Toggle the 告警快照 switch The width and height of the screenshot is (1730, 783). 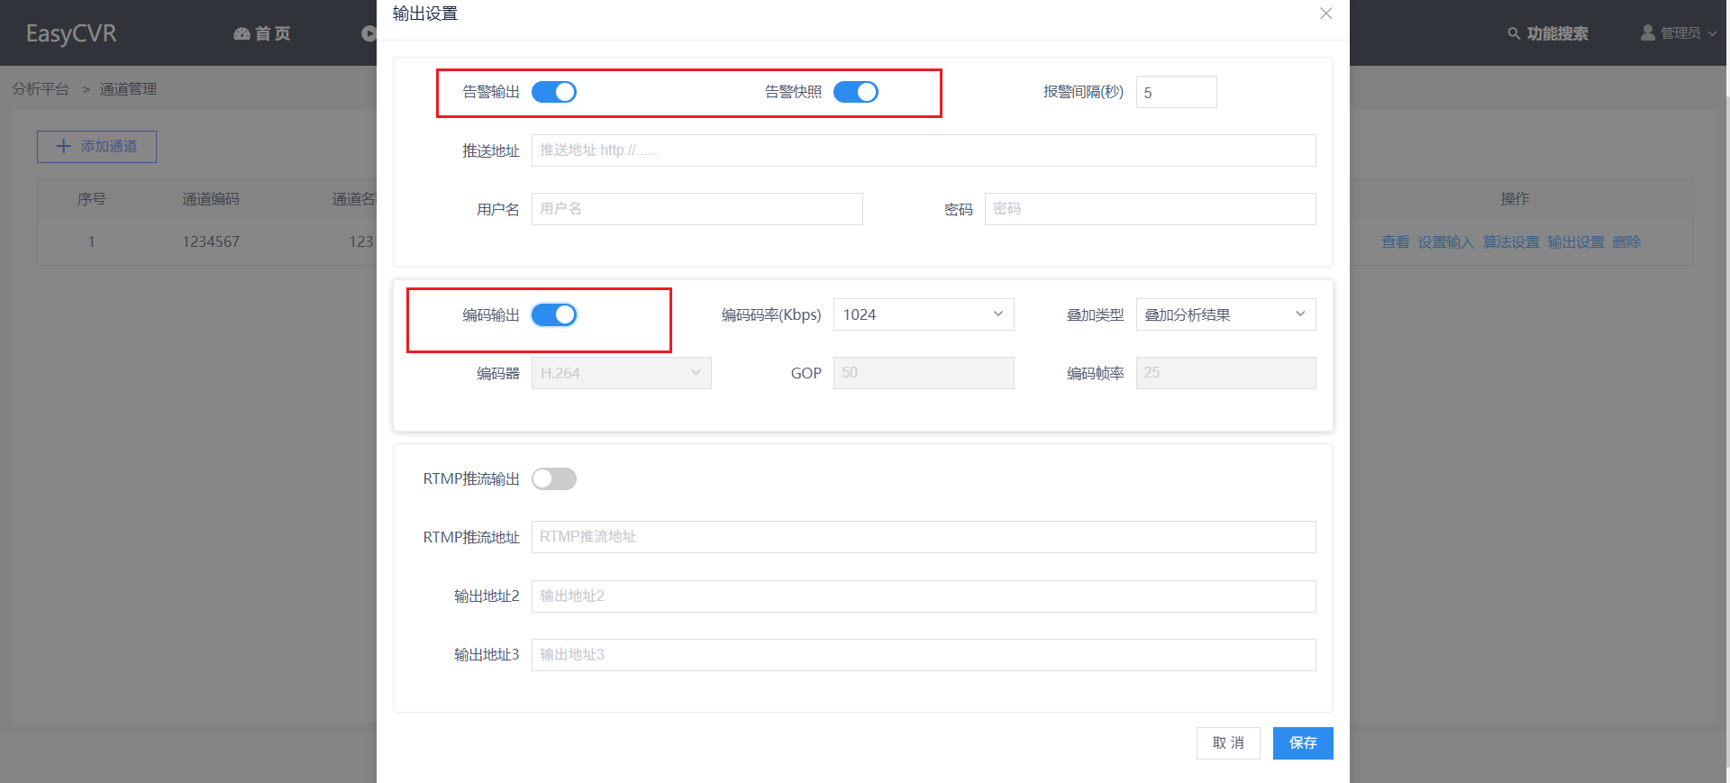click(x=856, y=92)
